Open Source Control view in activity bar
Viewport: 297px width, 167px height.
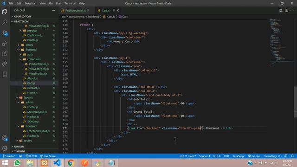(x=5, y=33)
